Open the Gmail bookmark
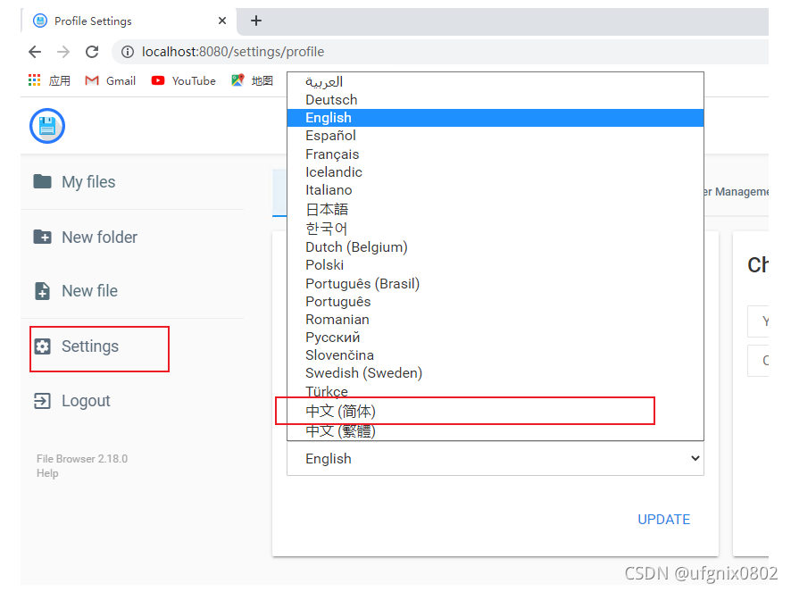This screenshot has width=791, height=592. tap(111, 80)
